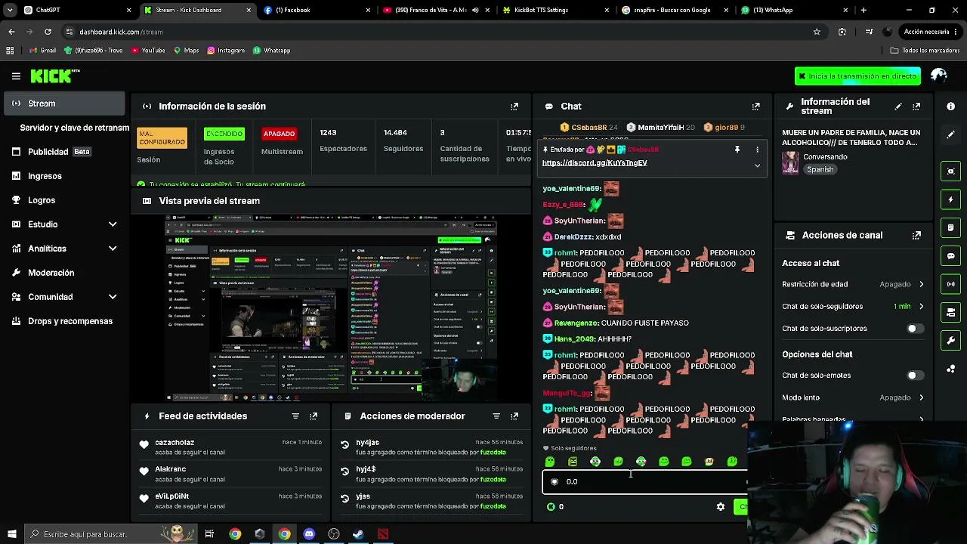This screenshot has width=967, height=544.
Task: Go to Ingresos page
Action: pos(64,176)
